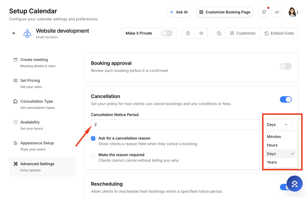Open the chatbot assistant bubble
This screenshot has height=197, width=307.
click(x=294, y=184)
